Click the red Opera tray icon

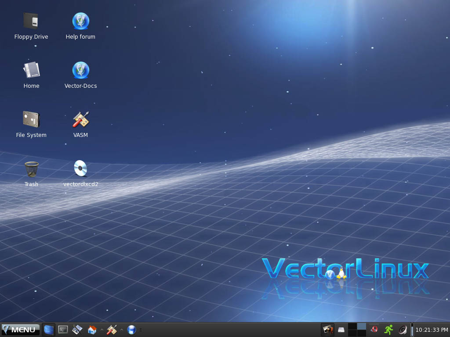[x=374, y=330]
